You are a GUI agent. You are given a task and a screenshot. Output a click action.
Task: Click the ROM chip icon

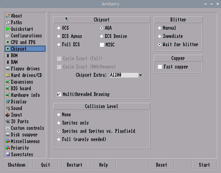[x=8, y=55]
